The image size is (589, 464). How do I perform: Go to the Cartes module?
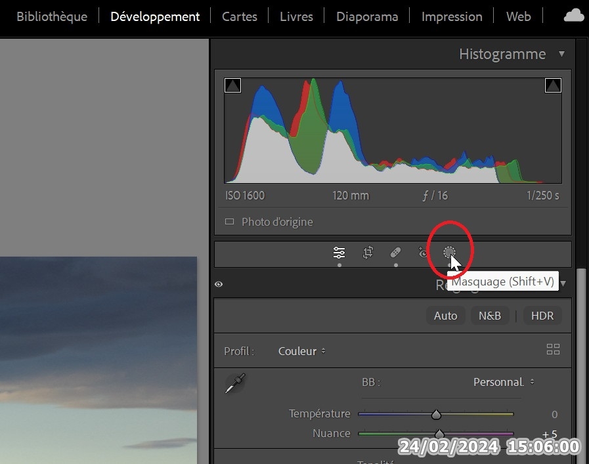[240, 16]
